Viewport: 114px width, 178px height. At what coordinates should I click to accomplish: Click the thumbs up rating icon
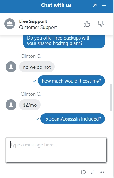click(x=87, y=24)
